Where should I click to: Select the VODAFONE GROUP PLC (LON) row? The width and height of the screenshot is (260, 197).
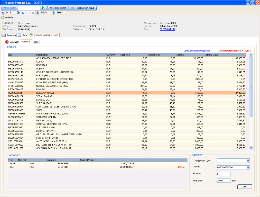(x=127, y=114)
